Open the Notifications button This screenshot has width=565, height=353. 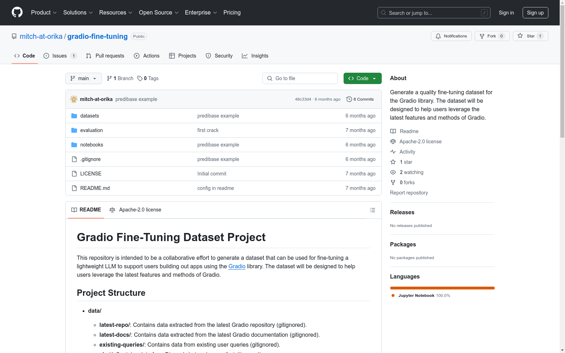[x=451, y=36]
